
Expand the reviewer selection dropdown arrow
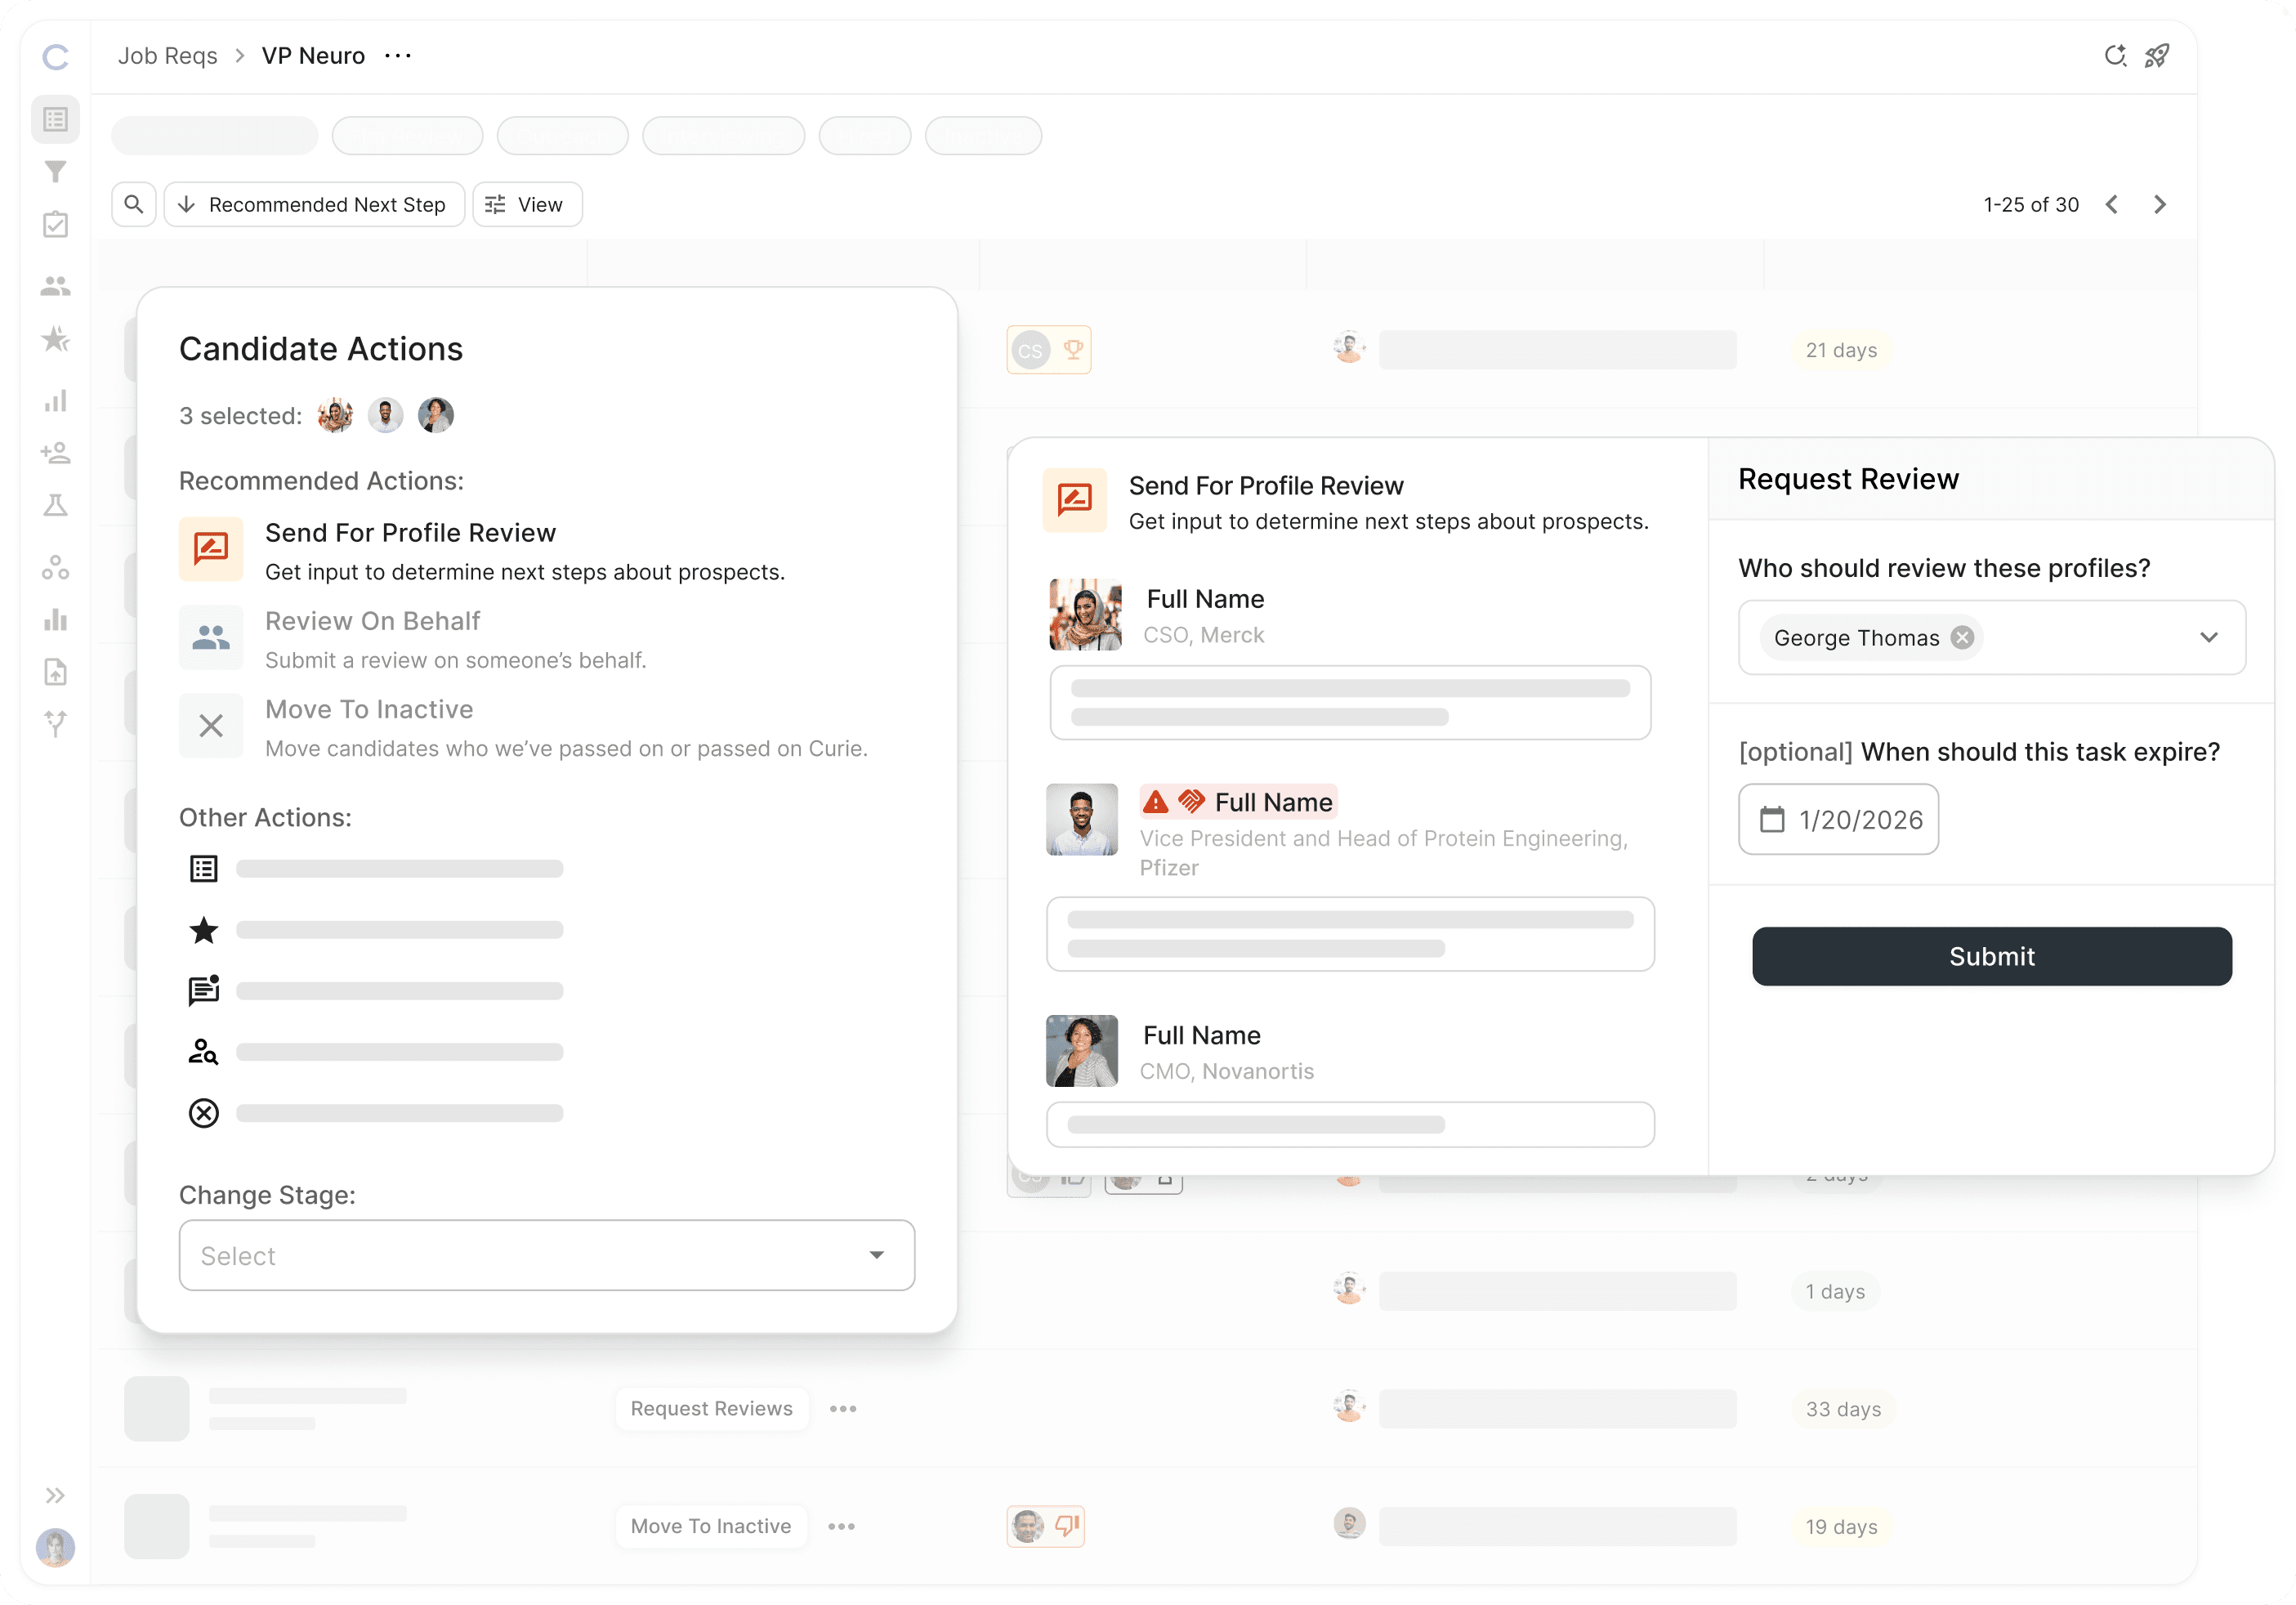click(x=2209, y=637)
